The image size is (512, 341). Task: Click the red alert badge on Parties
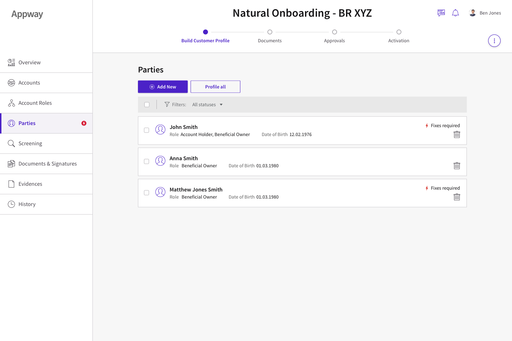pyautogui.click(x=84, y=123)
